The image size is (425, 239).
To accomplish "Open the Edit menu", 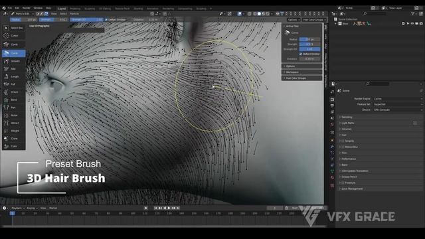I will (17, 8).
